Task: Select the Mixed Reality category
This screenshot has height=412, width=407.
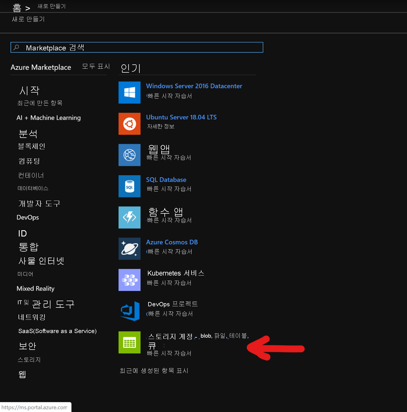Action: [x=36, y=289]
